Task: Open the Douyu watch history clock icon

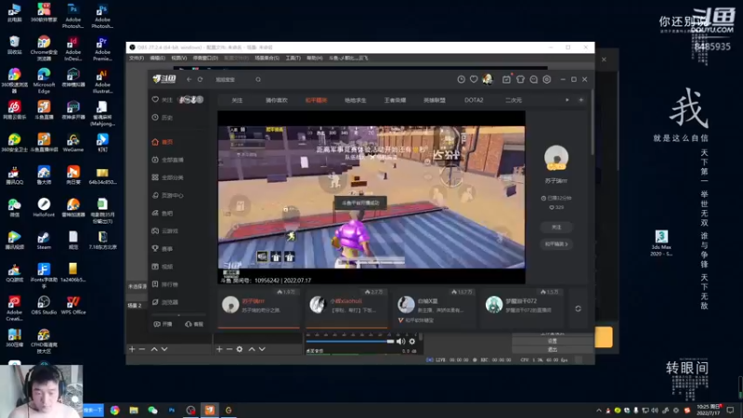Action: pyautogui.click(x=461, y=80)
